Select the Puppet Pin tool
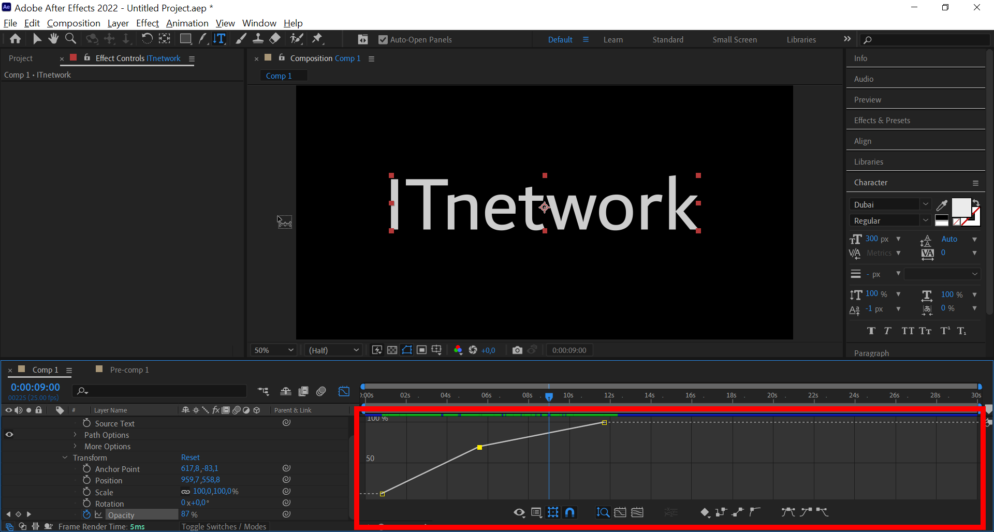Screen dimensions: 994x532 click(317, 38)
